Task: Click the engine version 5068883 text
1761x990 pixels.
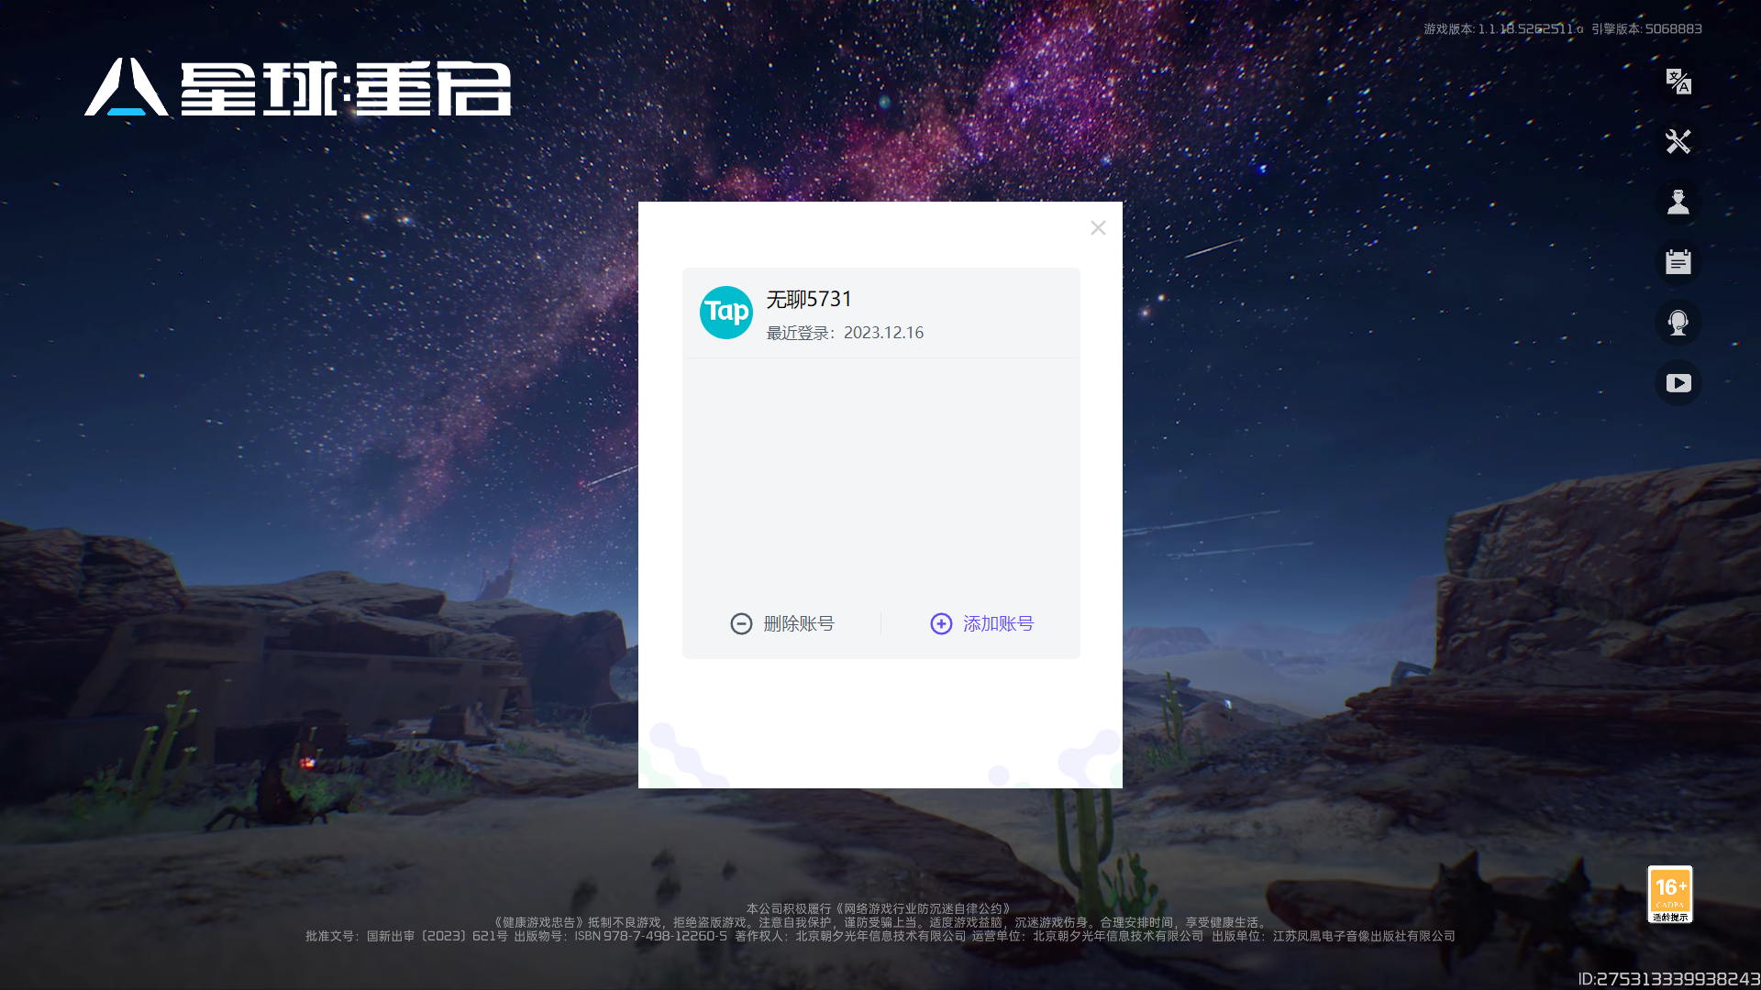Action: click(x=1646, y=28)
